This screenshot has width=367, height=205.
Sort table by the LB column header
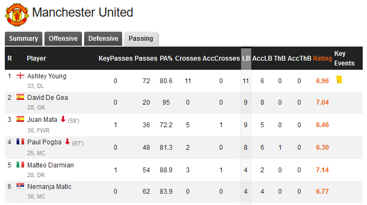[246, 58]
